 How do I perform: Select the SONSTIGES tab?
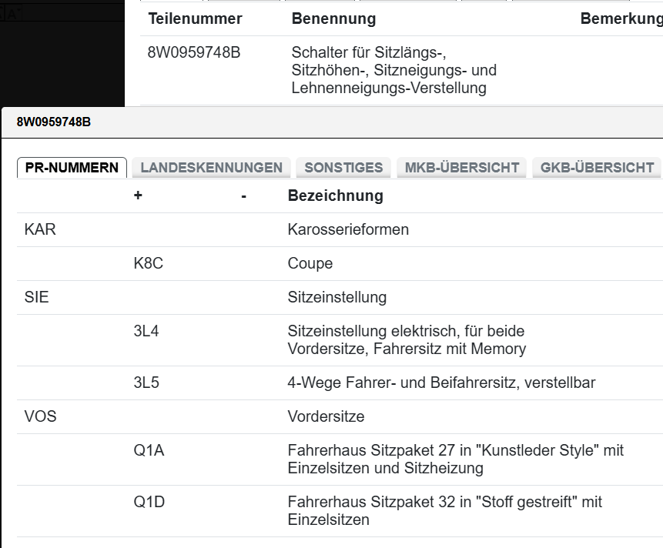[343, 168]
